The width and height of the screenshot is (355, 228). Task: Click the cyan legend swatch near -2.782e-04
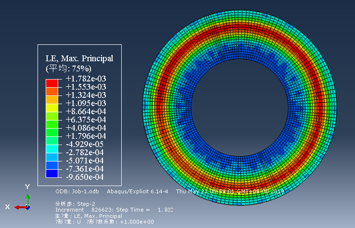[52, 149]
